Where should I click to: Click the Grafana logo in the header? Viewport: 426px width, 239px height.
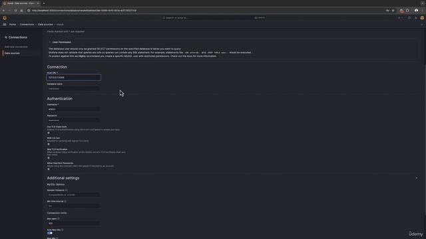point(5,18)
